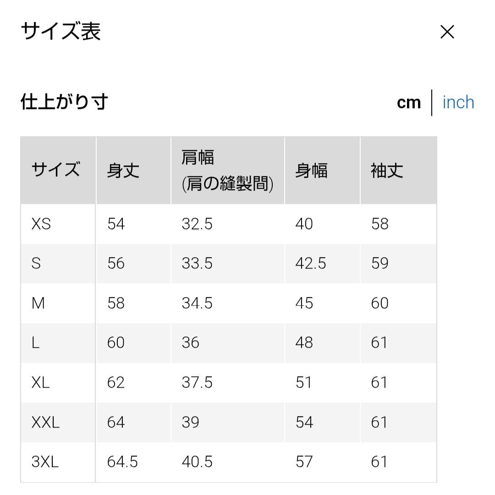Select the XS size row label
The width and height of the screenshot is (495, 495).
click(x=41, y=224)
